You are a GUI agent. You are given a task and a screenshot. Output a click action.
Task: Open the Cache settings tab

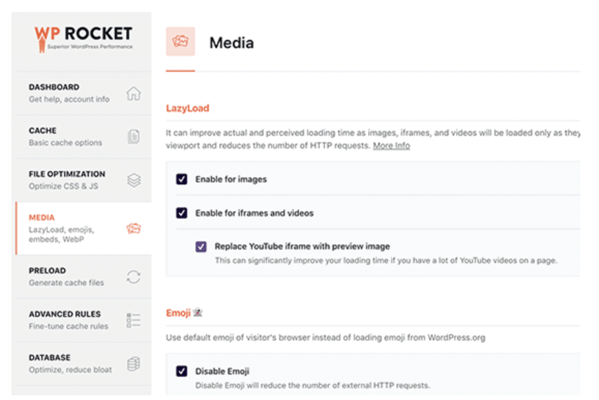(84, 136)
